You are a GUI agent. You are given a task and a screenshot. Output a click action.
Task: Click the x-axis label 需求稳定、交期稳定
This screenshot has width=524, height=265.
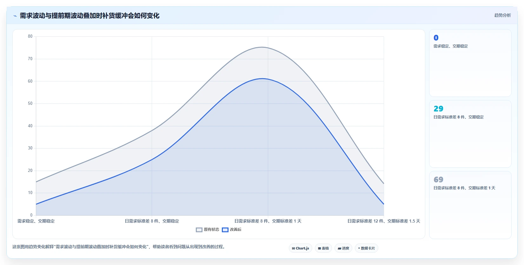tap(36, 221)
